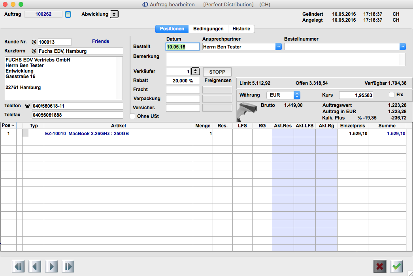Go to the next record
This screenshot has height=276, width=413.
click(x=51, y=266)
